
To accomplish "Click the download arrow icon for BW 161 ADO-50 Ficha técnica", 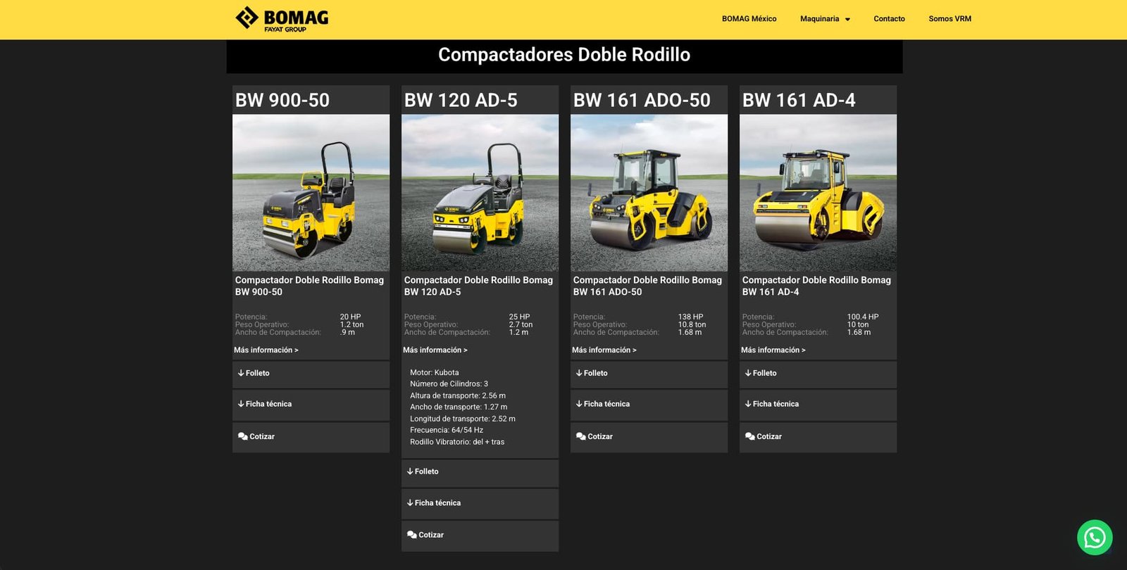I will 579,404.
